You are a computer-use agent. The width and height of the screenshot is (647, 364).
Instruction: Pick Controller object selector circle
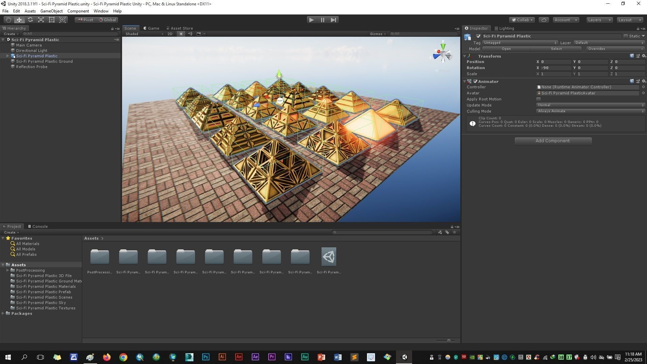[x=643, y=87]
